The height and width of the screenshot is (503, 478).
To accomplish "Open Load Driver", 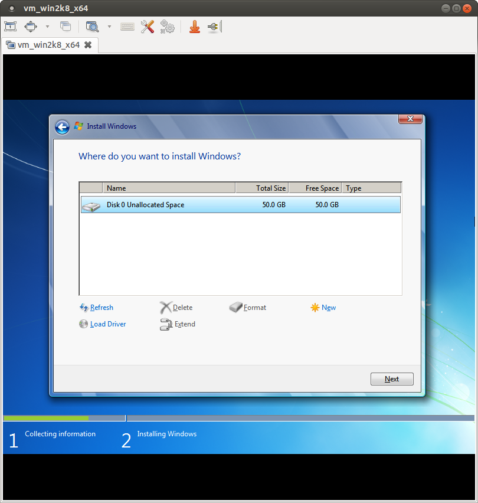I will click(x=107, y=324).
